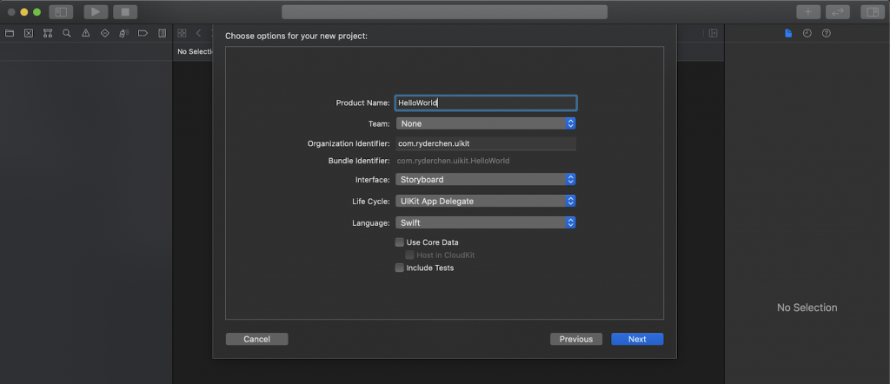Click the Library plus button

pos(808,12)
